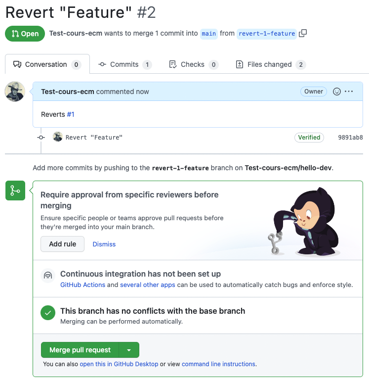
Task: Open the Files changed tab
Action: tap(270, 64)
